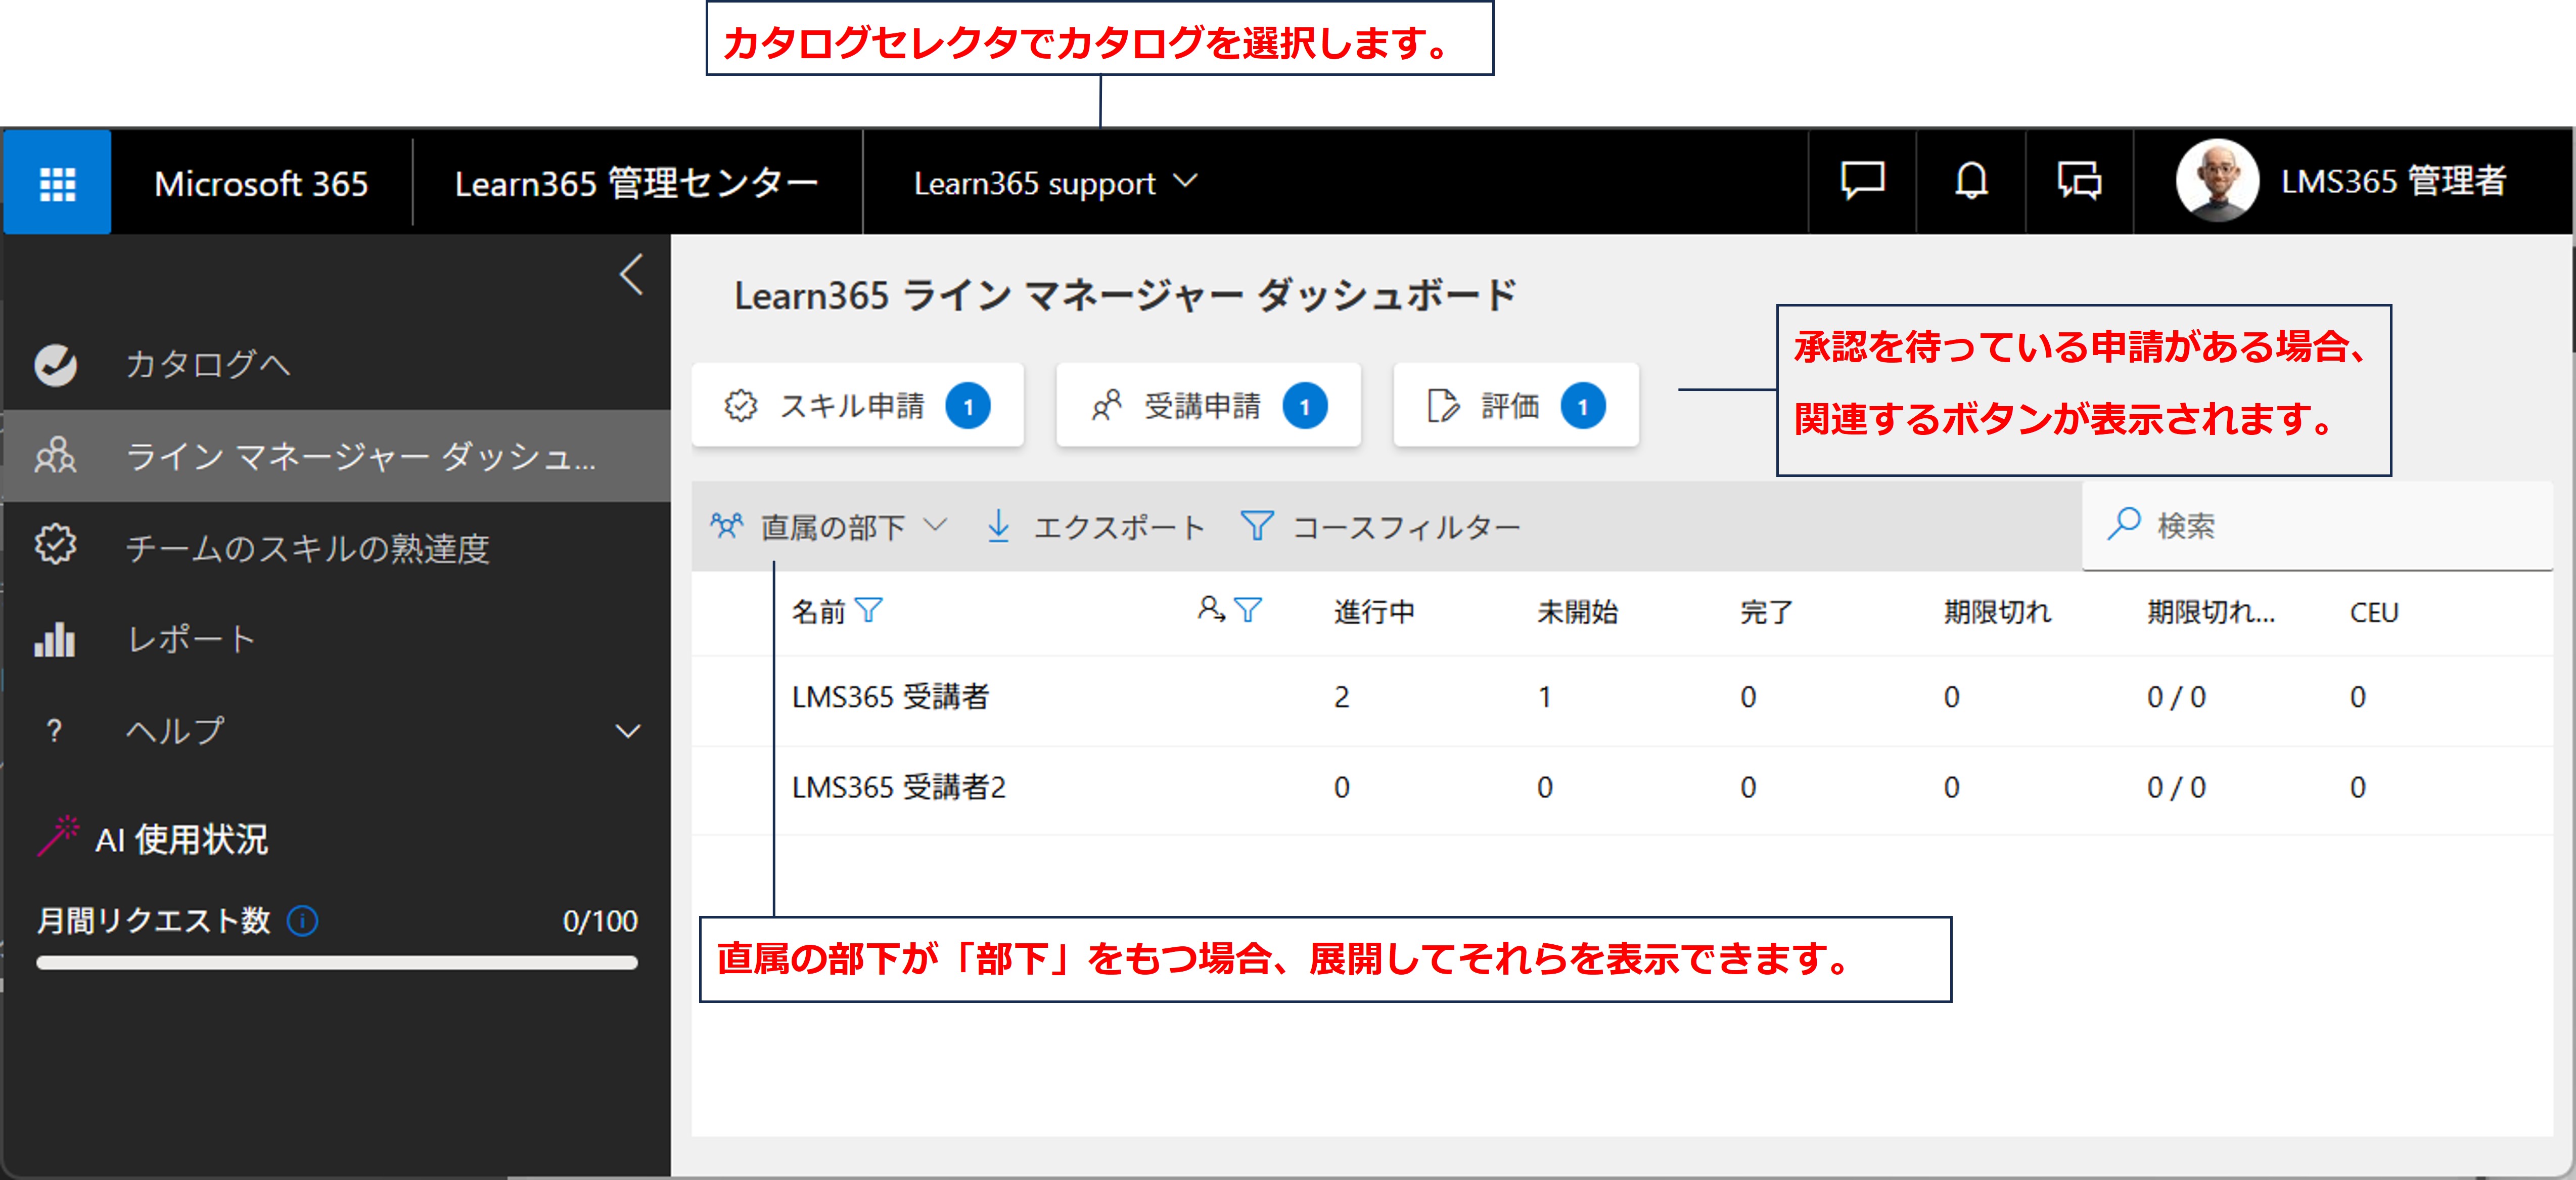
Task: Click the 月間リクエスト数 progress bar
Action: click(x=337, y=962)
